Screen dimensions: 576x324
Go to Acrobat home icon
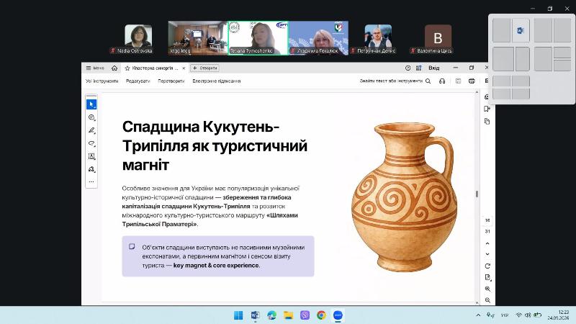114,68
